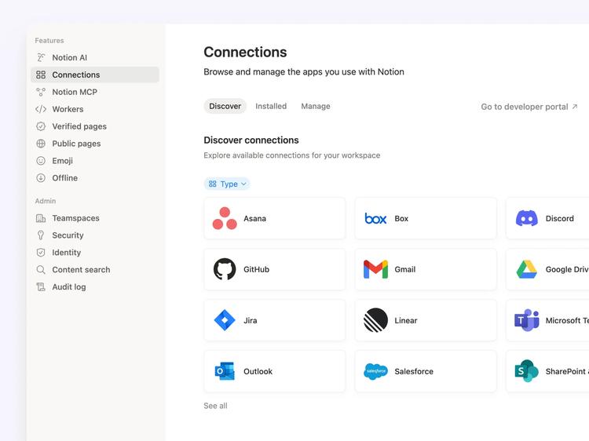Image resolution: width=589 pixels, height=441 pixels.
Task: Click the Verified pages badge icon
Action: [x=41, y=126]
